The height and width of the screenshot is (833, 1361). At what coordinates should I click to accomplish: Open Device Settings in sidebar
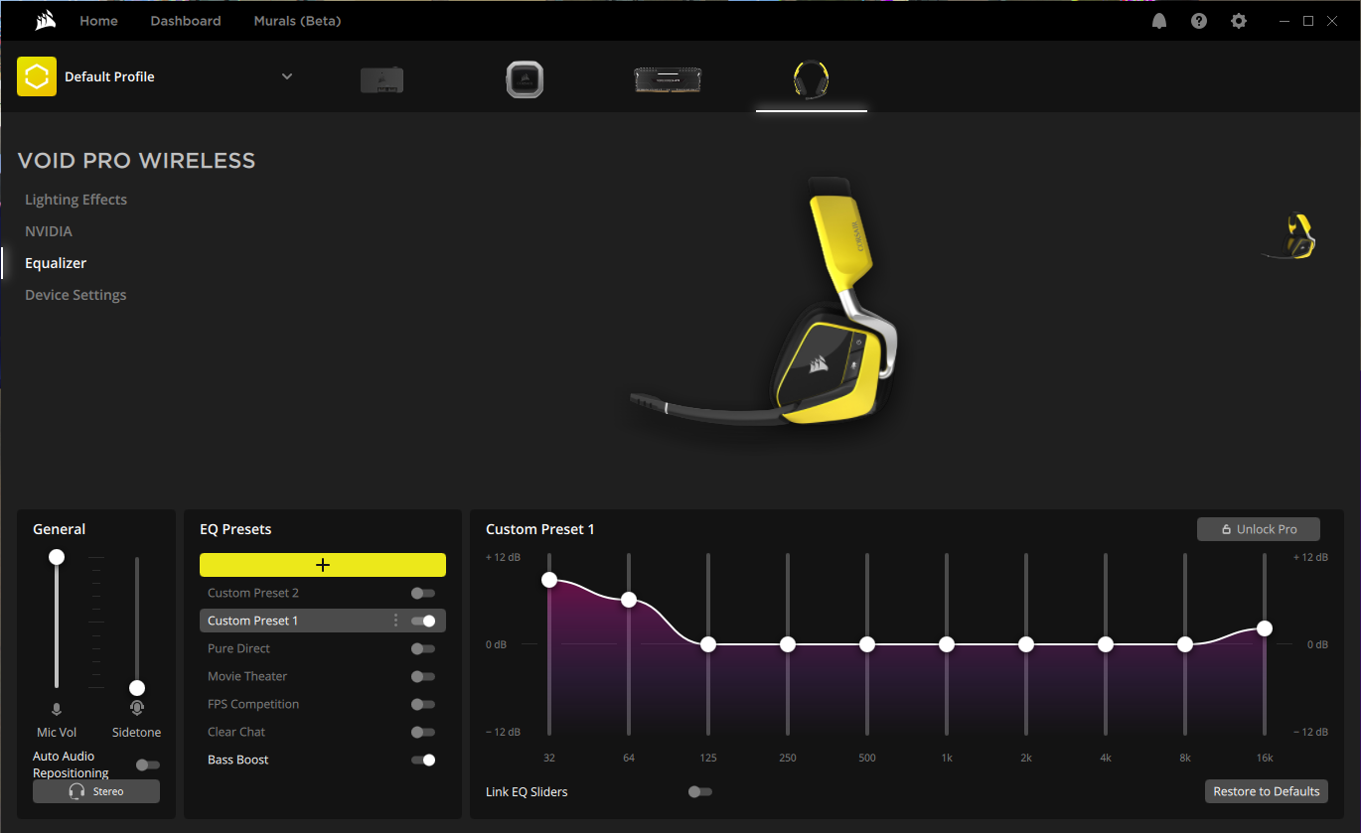pyautogui.click(x=76, y=295)
